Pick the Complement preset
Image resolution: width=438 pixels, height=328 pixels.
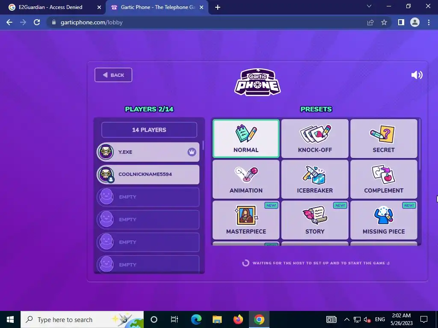point(384,179)
